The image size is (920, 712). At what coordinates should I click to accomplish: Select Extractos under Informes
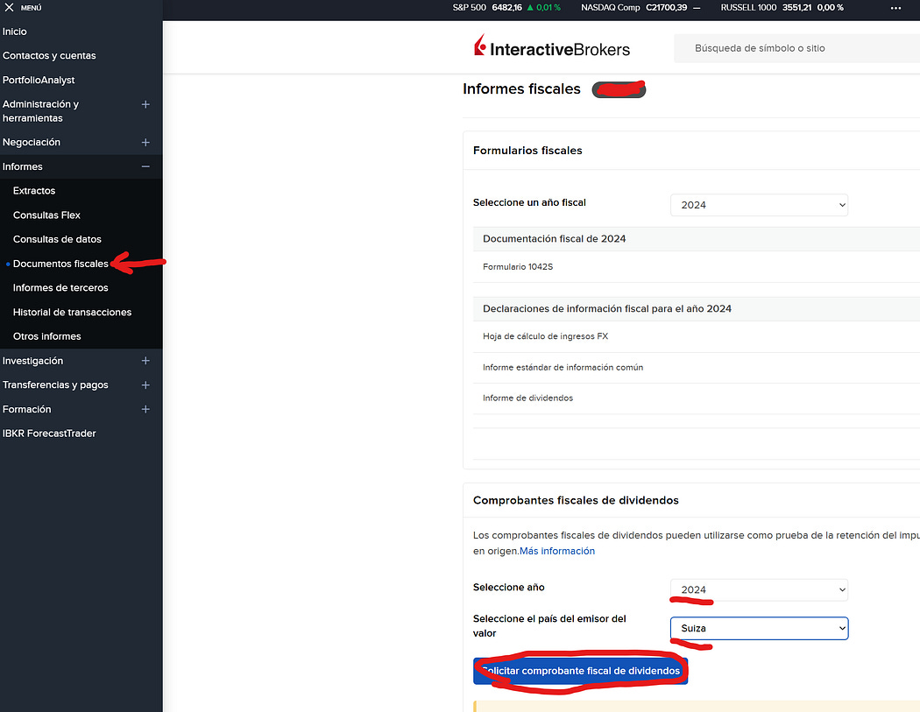tap(34, 191)
